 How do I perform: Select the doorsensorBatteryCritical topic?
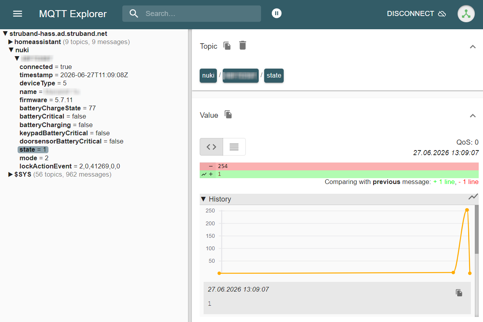pos(72,141)
